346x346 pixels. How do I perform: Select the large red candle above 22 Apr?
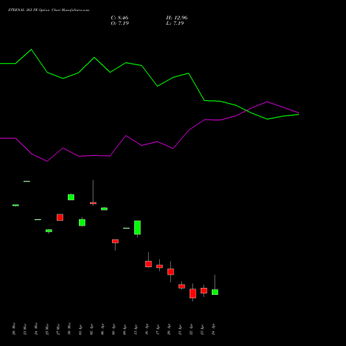tap(193, 293)
